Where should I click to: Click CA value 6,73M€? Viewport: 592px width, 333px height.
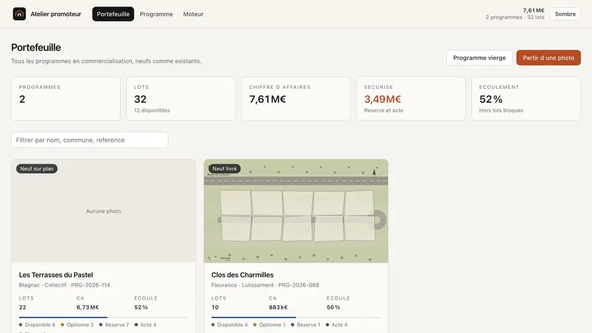88,307
